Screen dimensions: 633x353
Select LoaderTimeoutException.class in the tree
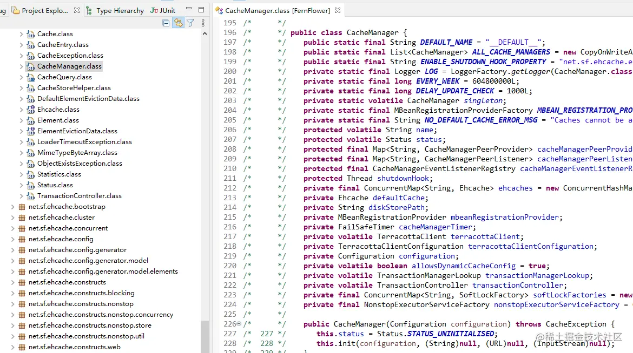tap(84, 142)
